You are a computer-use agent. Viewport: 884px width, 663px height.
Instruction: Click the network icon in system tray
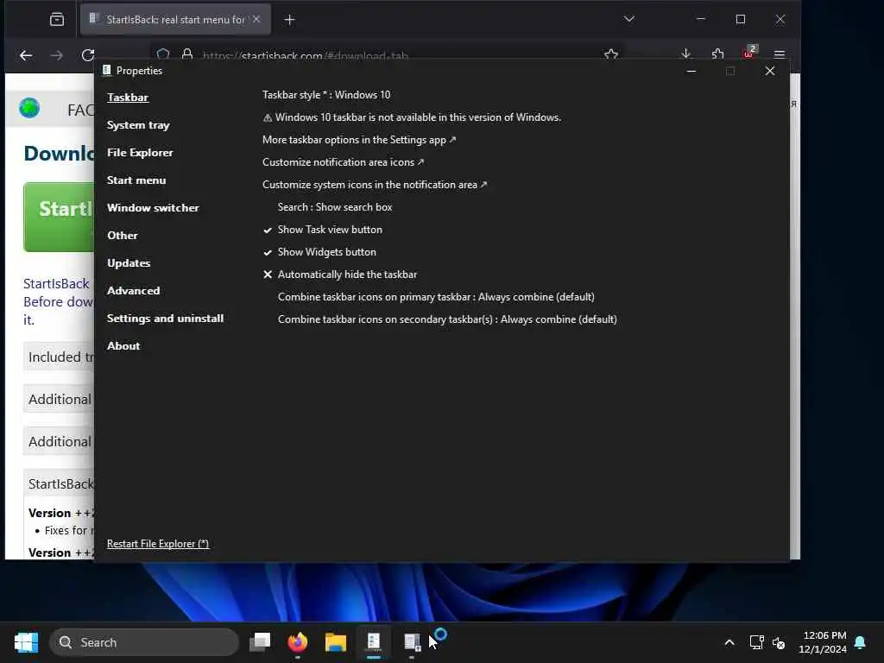pyautogui.click(x=756, y=642)
